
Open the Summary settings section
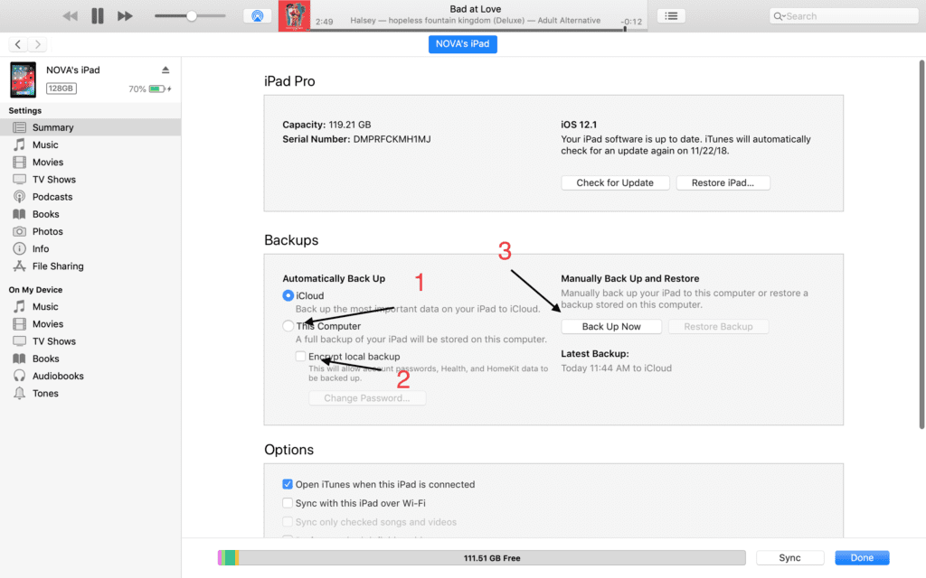(52, 127)
